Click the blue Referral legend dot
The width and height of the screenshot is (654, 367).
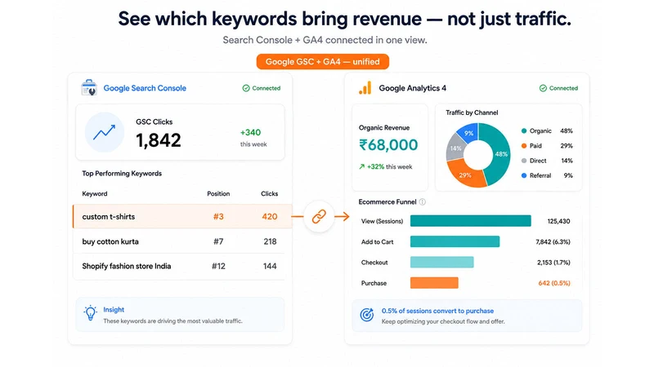point(524,175)
